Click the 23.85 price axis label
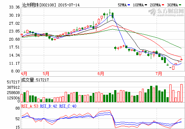Image resolution: width=185 pixels, height=129 pixels. coord(14,31)
